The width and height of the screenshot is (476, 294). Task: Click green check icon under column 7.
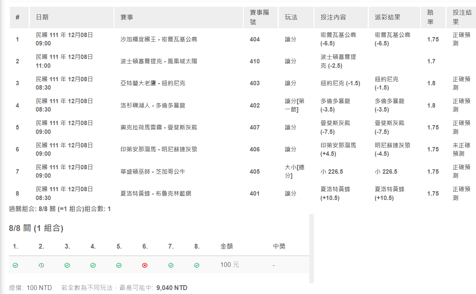click(x=171, y=265)
